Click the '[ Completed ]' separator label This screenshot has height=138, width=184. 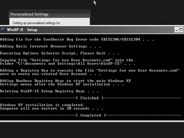(x=91, y=115)
